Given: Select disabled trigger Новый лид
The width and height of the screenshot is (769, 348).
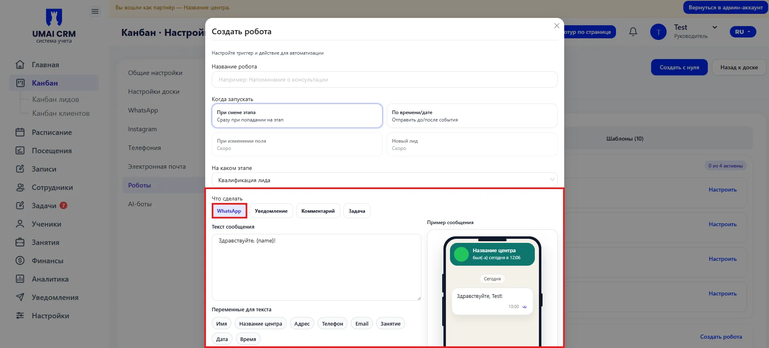Looking at the screenshot, I should pyautogui.click(x=472, y=144).
